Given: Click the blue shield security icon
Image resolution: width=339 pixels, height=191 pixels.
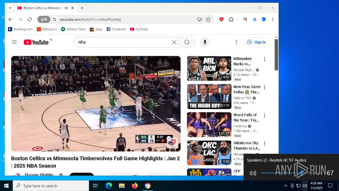Looking at the screenshot, I should click(264, 19).
